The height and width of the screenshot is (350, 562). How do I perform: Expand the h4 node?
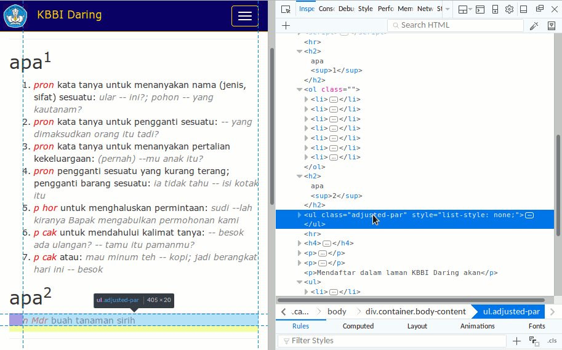click(299, 243)
